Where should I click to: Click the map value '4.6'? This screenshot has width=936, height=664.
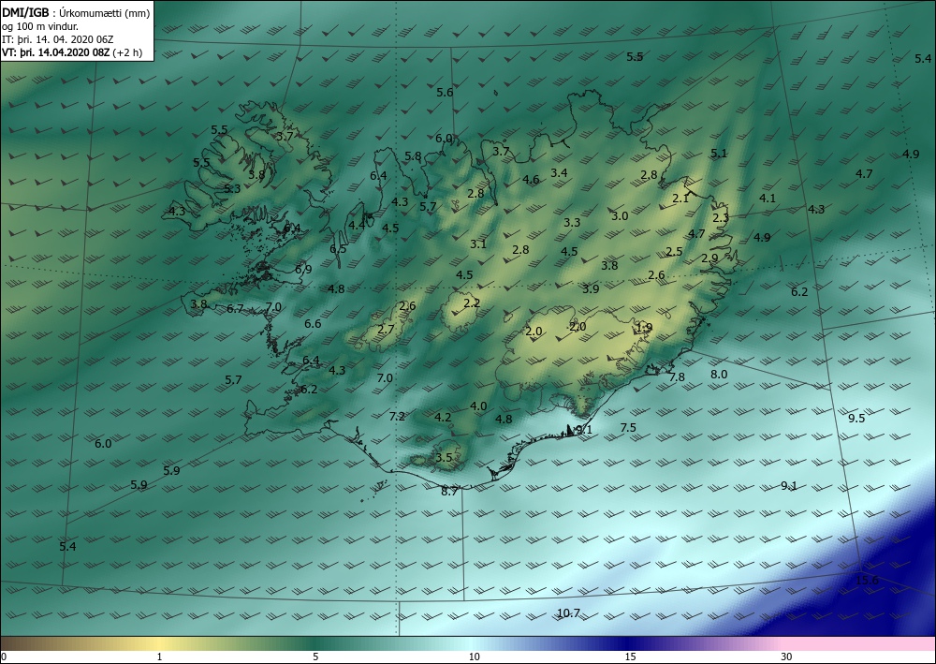[x=531, y=180]
